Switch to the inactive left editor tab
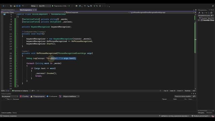215x121 pixels. pyautogui.click(x=8, y=10)
